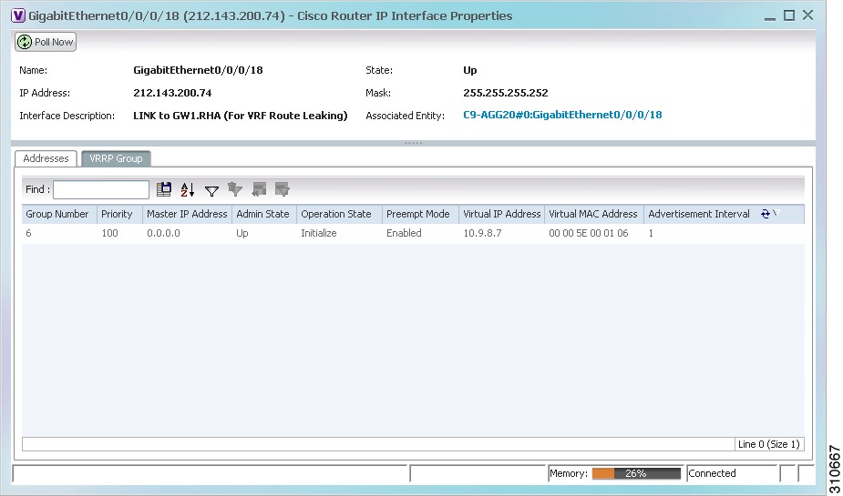Click the Operation State column header
This screenshot has width=843, height=496.
click(339, 214)
